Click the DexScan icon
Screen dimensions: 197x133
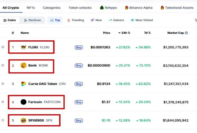[26, 20]
